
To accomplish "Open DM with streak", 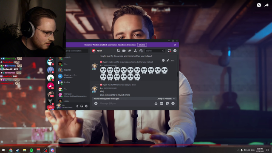I will pos(73,57).
